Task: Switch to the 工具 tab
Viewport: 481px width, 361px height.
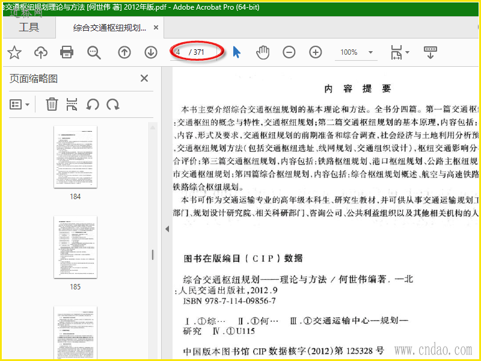Action: (29, 27)
